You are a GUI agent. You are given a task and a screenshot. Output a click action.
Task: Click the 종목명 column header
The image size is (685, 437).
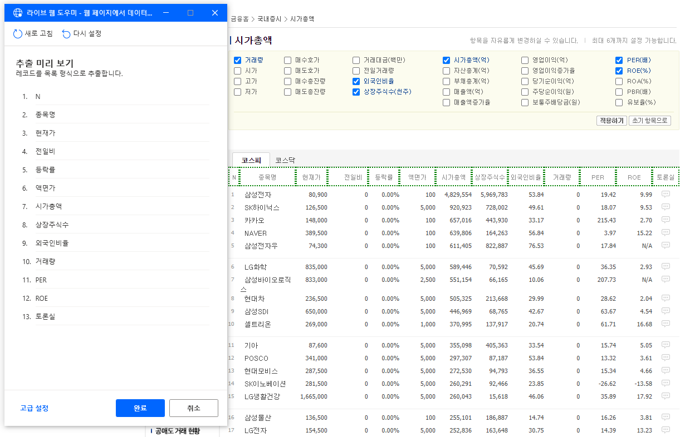coord(267,177)
